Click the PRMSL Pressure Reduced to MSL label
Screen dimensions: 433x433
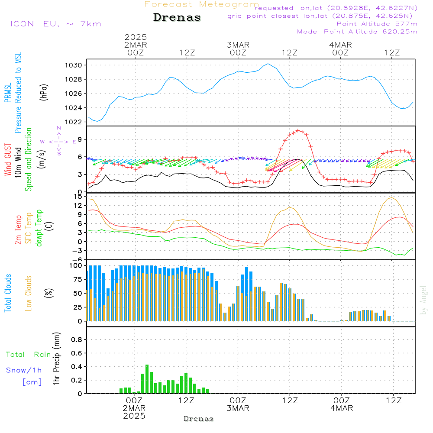13,93
